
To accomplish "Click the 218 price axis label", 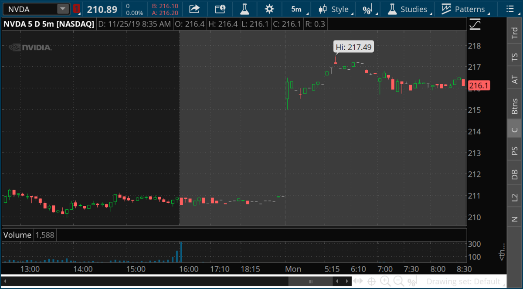I will pos(475,45).
